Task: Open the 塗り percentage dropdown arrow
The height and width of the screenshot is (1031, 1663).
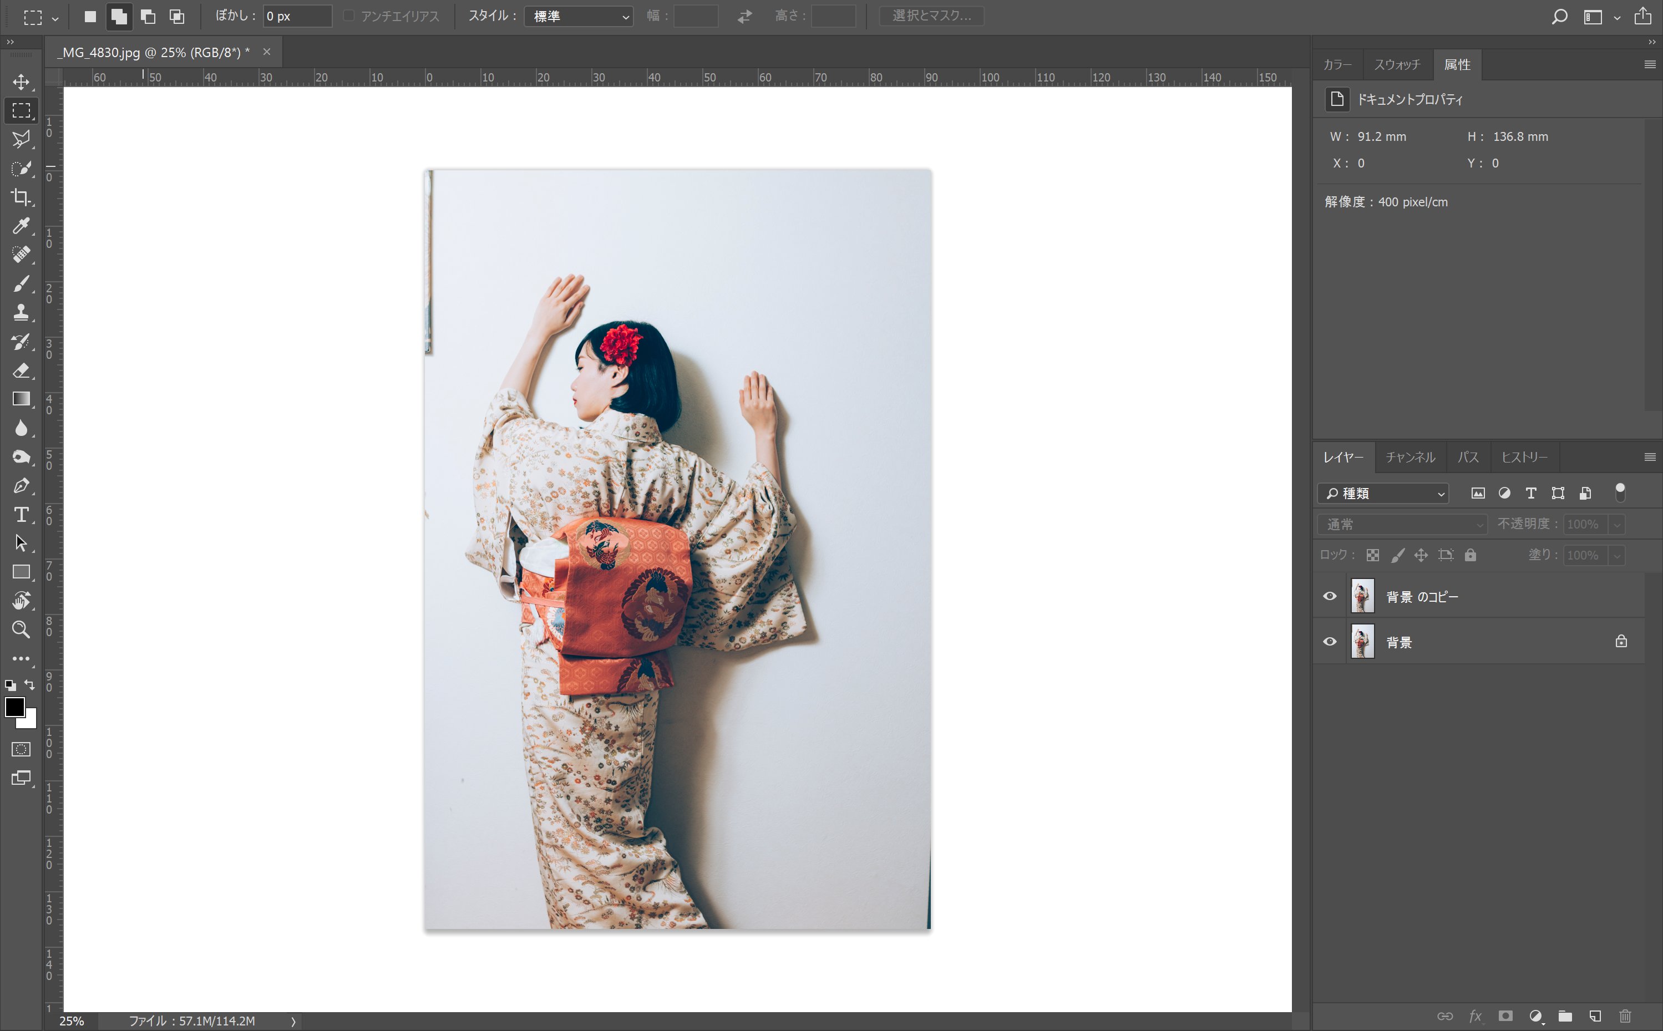Action: (1616, 555)
